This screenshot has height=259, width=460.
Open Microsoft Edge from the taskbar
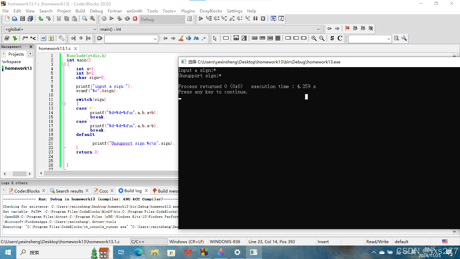tap(138, 252)
